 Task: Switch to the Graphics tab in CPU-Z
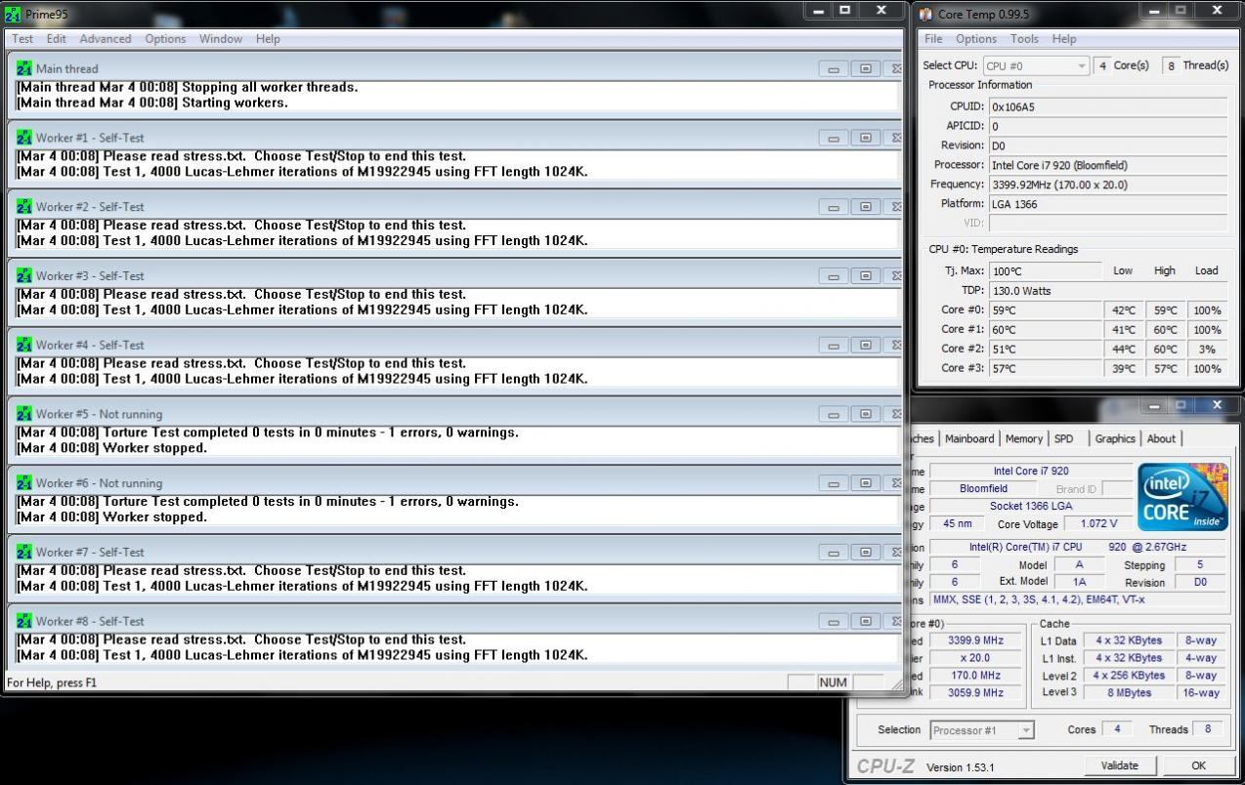1115,438
